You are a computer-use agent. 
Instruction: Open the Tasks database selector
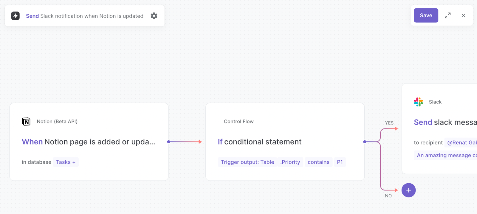pos(66,162)
